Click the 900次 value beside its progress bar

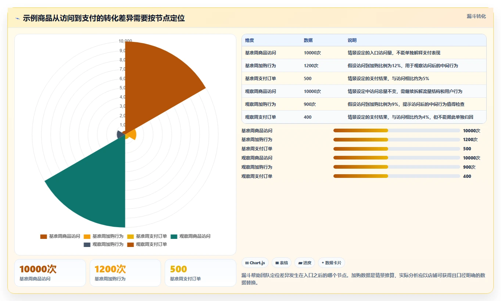point(469,167)
